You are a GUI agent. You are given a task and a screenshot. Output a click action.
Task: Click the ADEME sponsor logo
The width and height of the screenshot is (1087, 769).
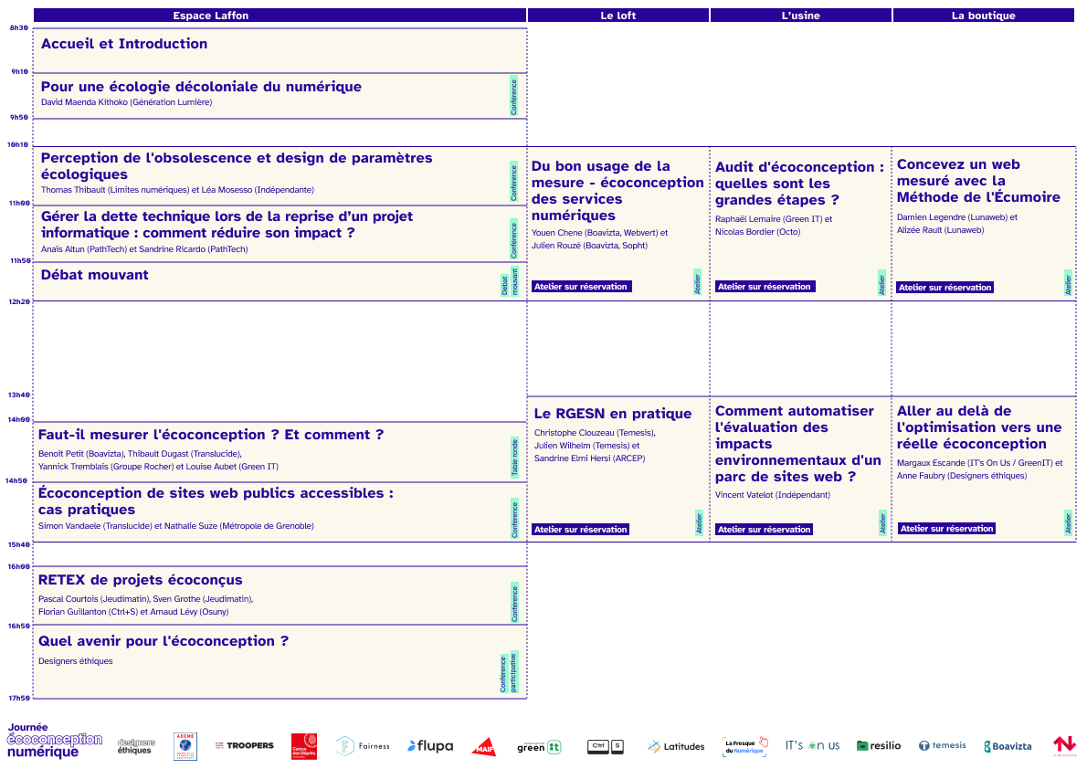[185, 746]
